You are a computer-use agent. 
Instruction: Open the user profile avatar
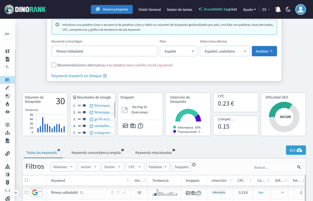click(300, 9)
